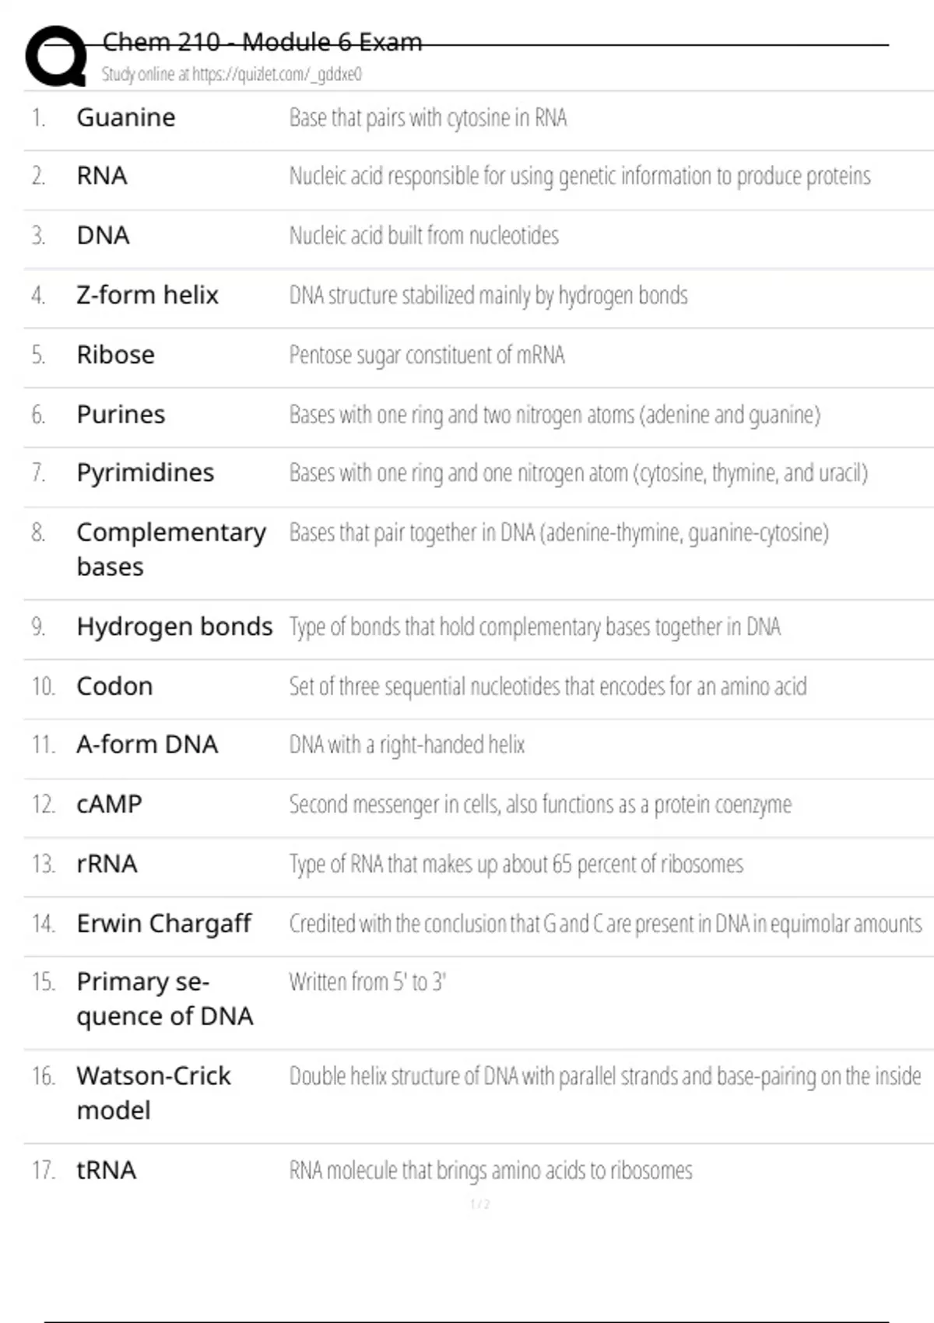This screenshot has height=1323, width=934.
Task: Open the quizlet.com study link
Action: (231, 75)
